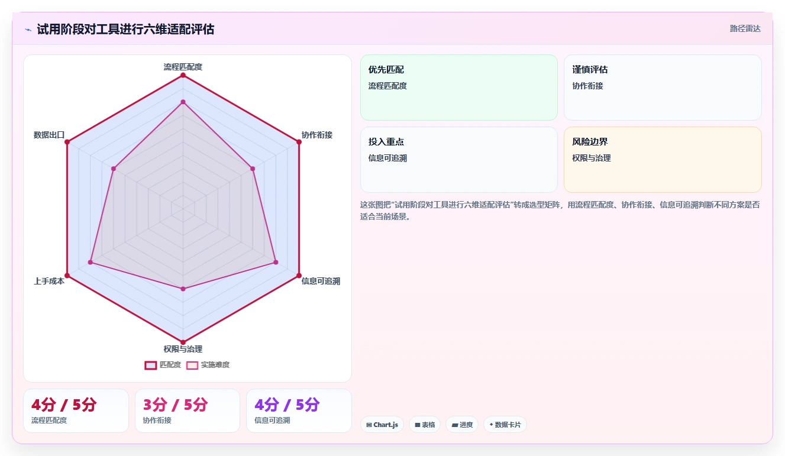This screenshot has width=785, height=456.
Task: Click the outer 匹配度 data point on 协作衔接 axis
Action: [x=299, y=142]
